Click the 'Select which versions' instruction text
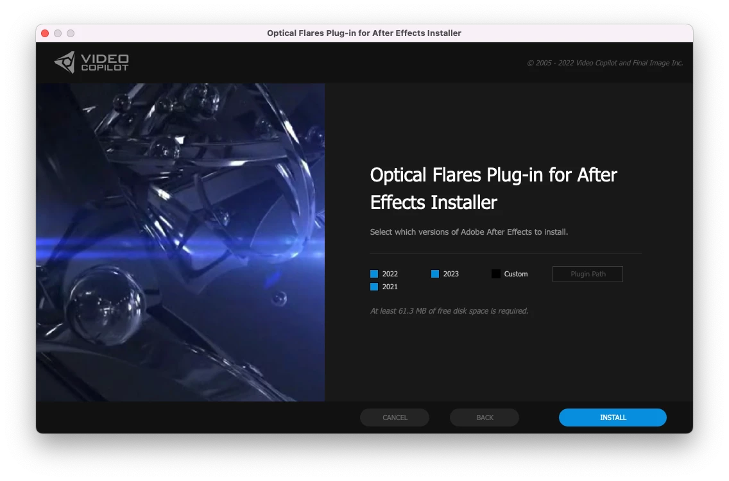Screen dimensions: 729x481 click(468, 232)
